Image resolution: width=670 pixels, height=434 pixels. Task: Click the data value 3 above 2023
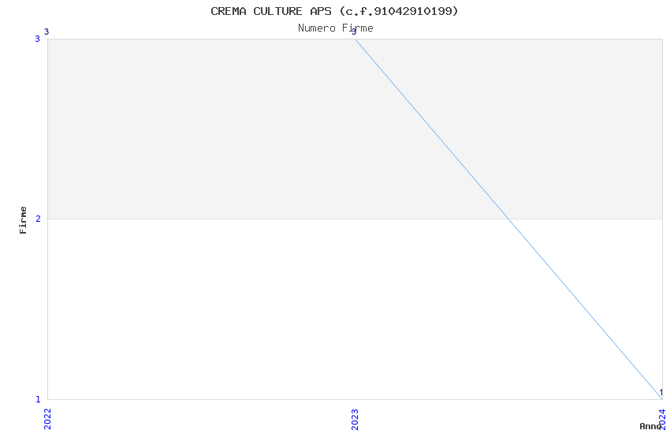click(354, 32)
